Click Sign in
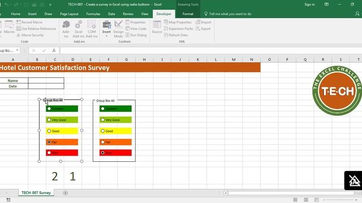Viewport: 362px width, 203px height. (309, 5)
